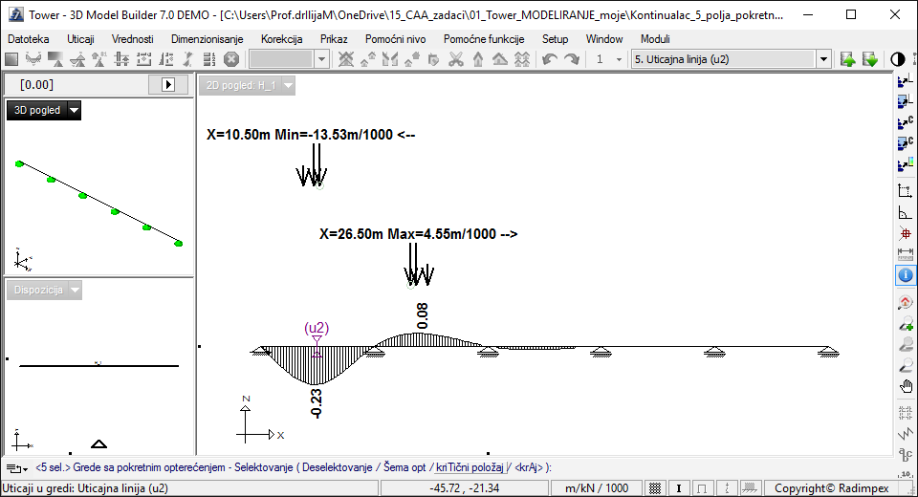The image size is (918, 497).
Task: Open the Pomoćne funkcije menu
Action: (483, 39)
